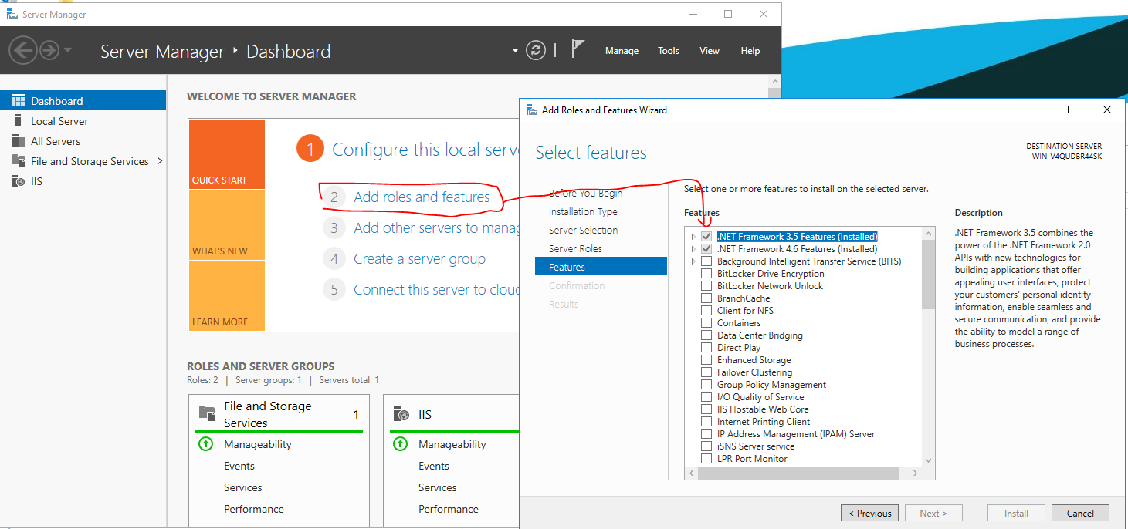Click the Server Manager title bar icon
Viewport: 1128px width, 529px height.
(12, 14)
